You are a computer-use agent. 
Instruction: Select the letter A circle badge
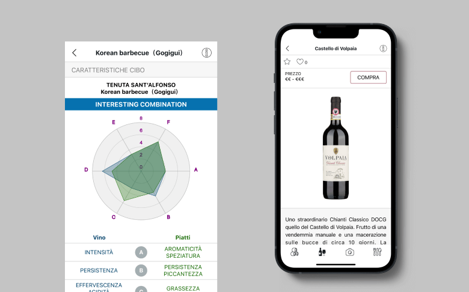[x=141, y=252]
